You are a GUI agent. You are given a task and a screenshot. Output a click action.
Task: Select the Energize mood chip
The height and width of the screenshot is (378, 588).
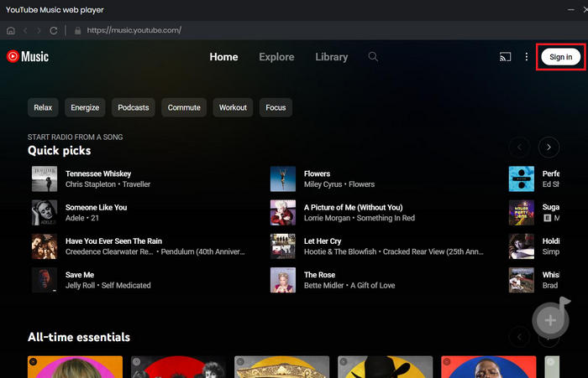point(85,107)
